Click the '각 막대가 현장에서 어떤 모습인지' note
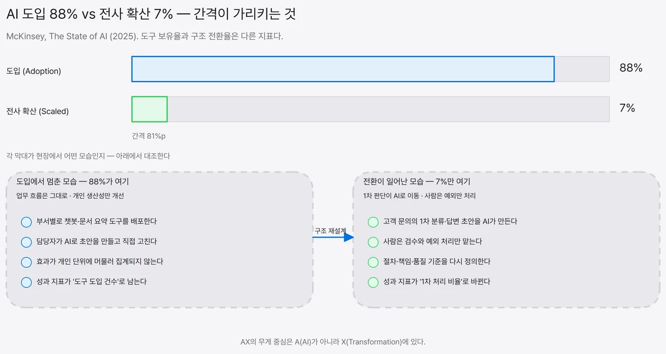 click(x=88, y=156)
